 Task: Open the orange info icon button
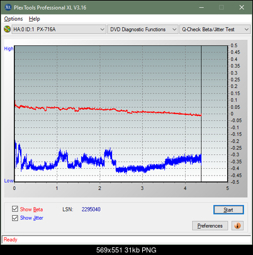237,226
